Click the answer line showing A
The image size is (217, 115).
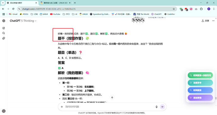(61, 68)
